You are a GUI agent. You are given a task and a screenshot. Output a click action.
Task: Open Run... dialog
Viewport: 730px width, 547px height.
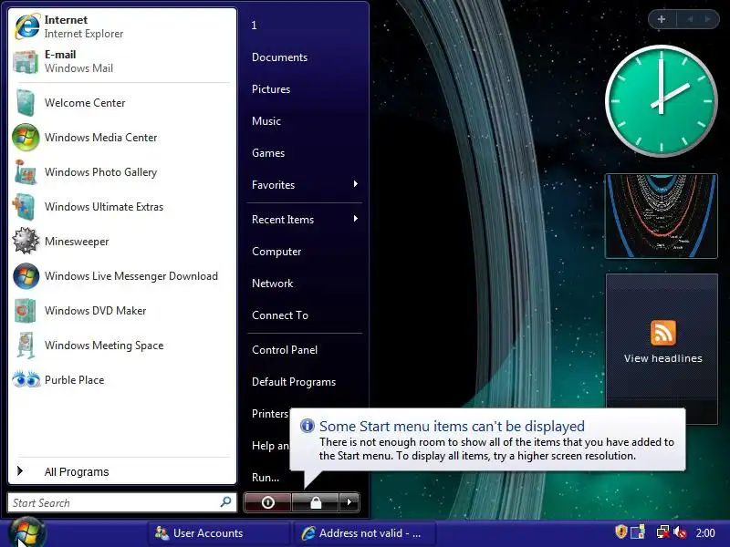tap(266, 478)
